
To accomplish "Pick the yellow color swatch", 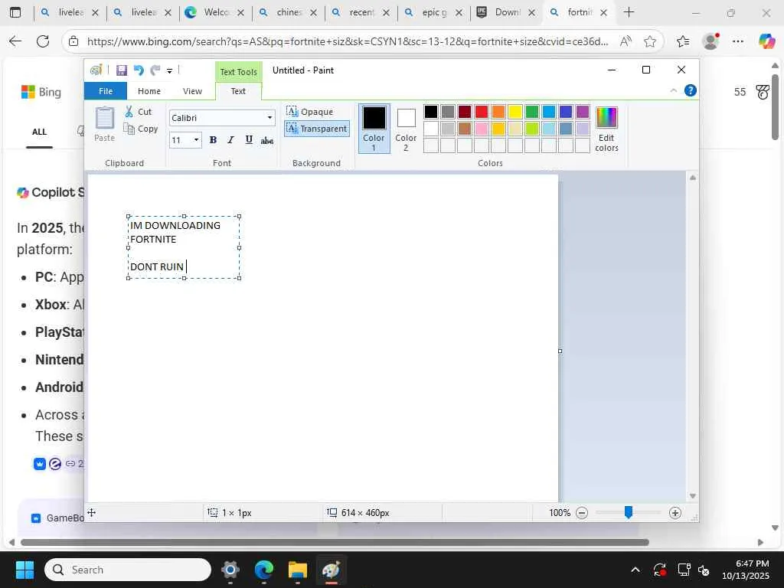I will point(515,112).
